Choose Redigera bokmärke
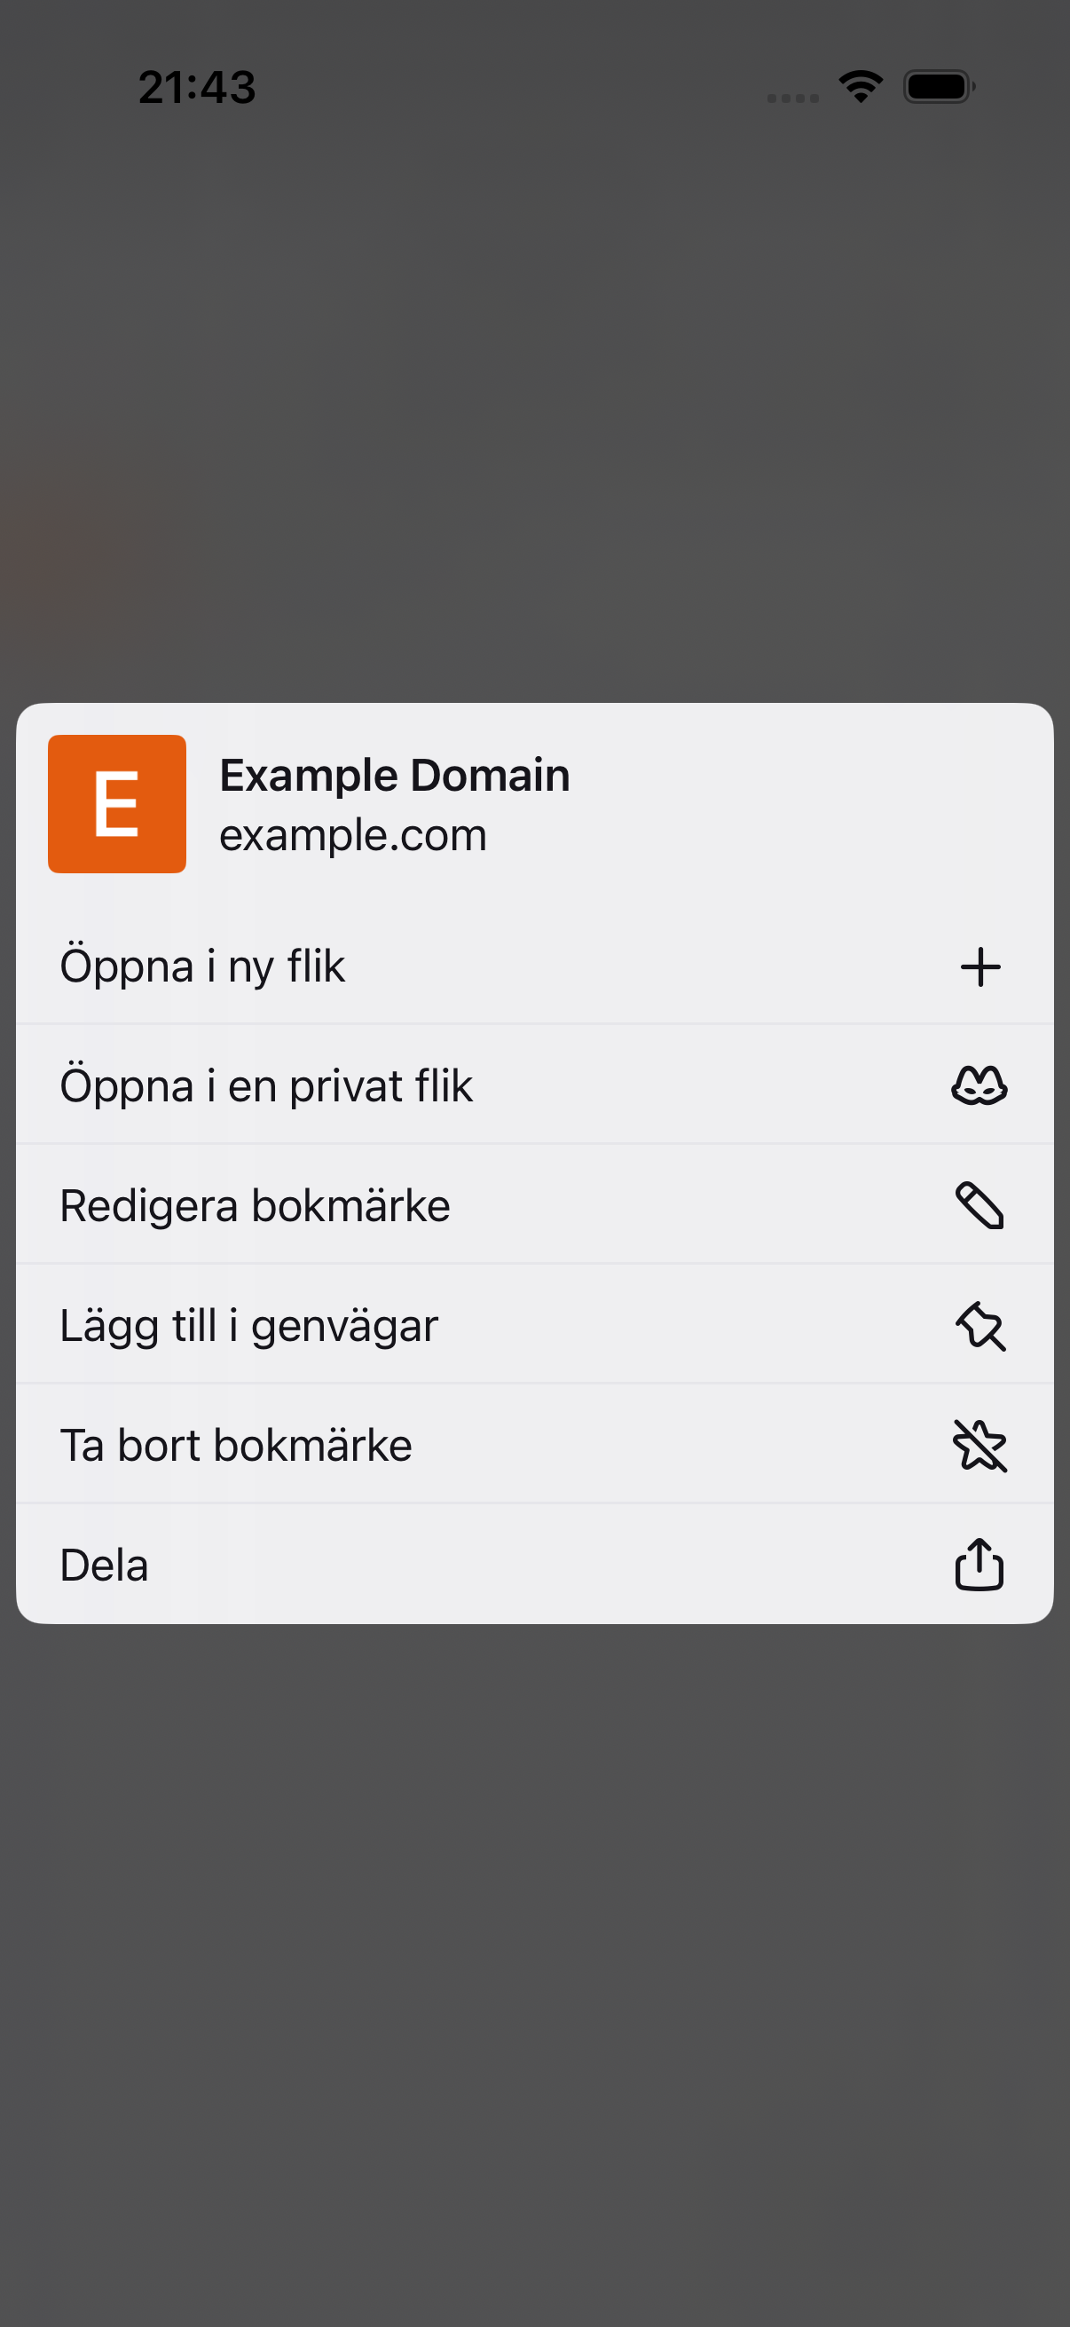Image resolution: width=1070 pixels, height=2327 pixels. point(534,1205)
